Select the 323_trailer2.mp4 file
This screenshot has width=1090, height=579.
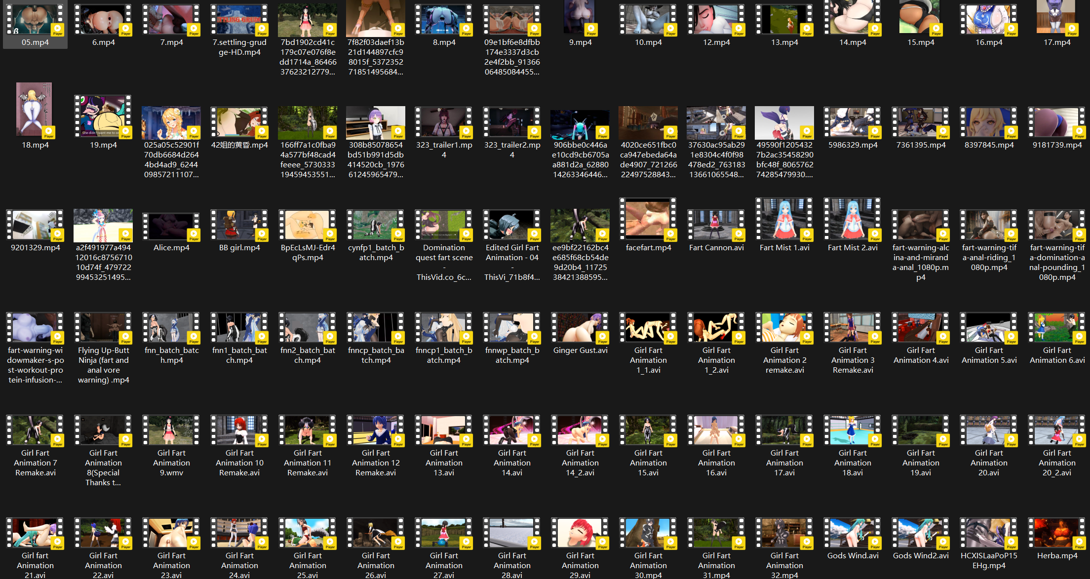[512, 122]
